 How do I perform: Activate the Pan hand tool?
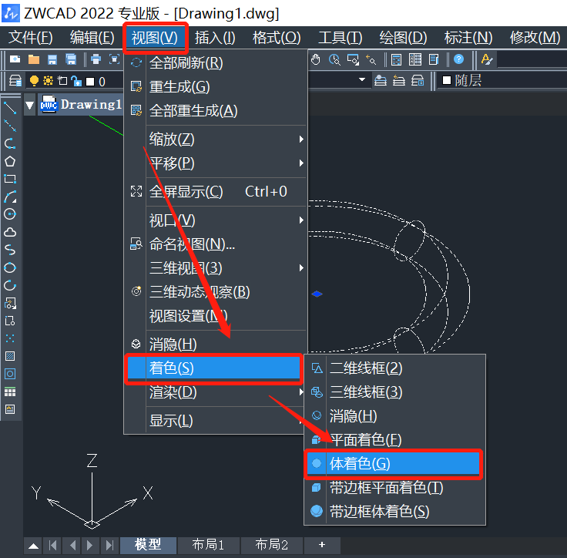(x=316, y=59)
